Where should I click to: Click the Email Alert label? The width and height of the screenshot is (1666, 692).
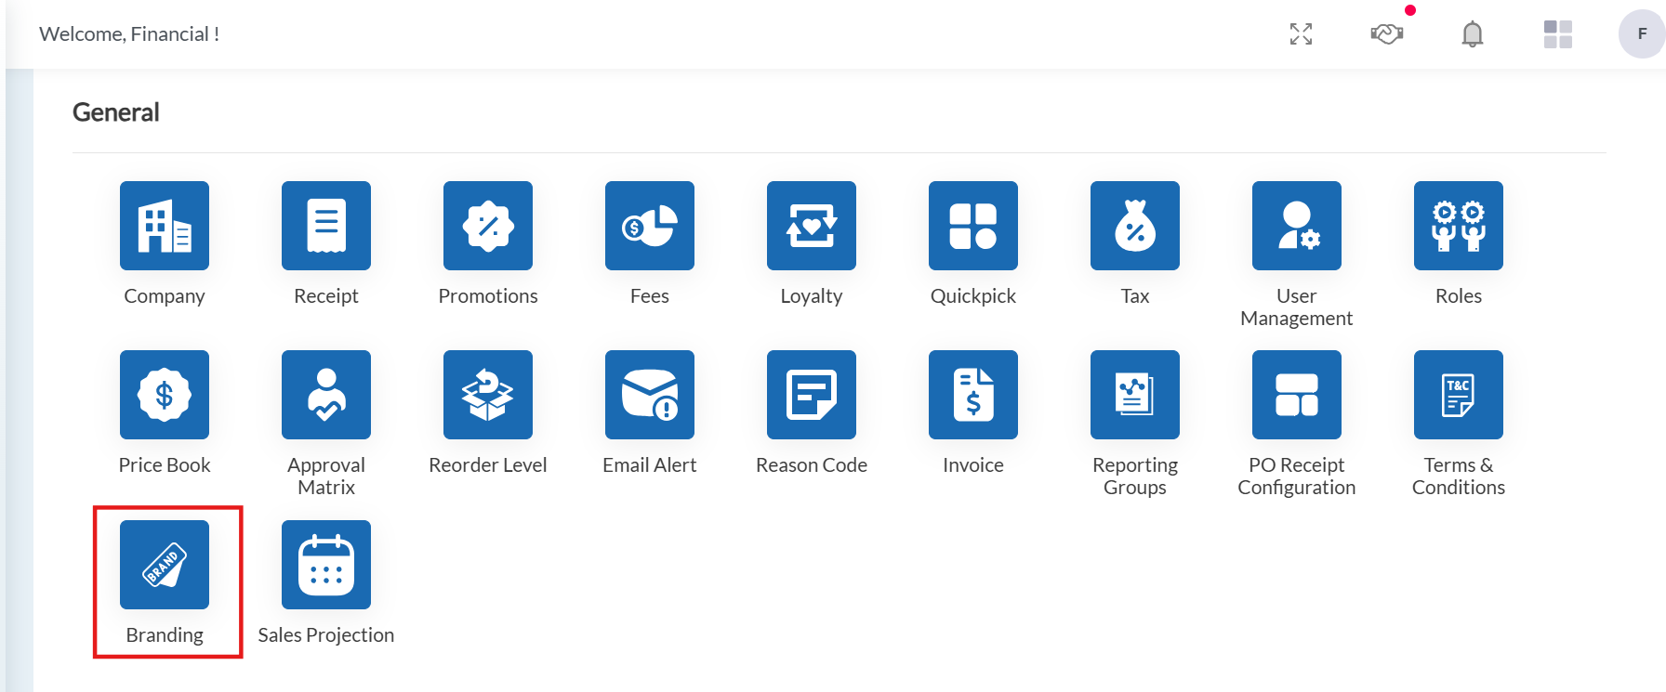pos(650,465)
